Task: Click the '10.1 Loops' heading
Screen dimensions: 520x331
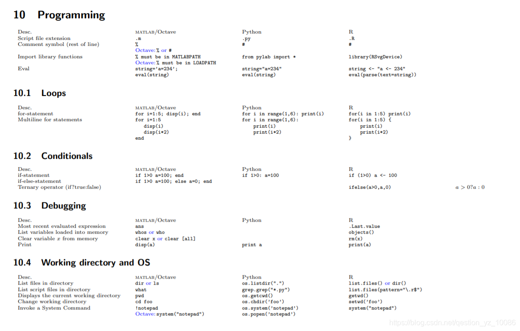Action: pyautogui.click(x=39, y=93)
